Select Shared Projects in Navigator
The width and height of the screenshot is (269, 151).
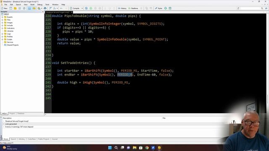(x=13, y=45)
